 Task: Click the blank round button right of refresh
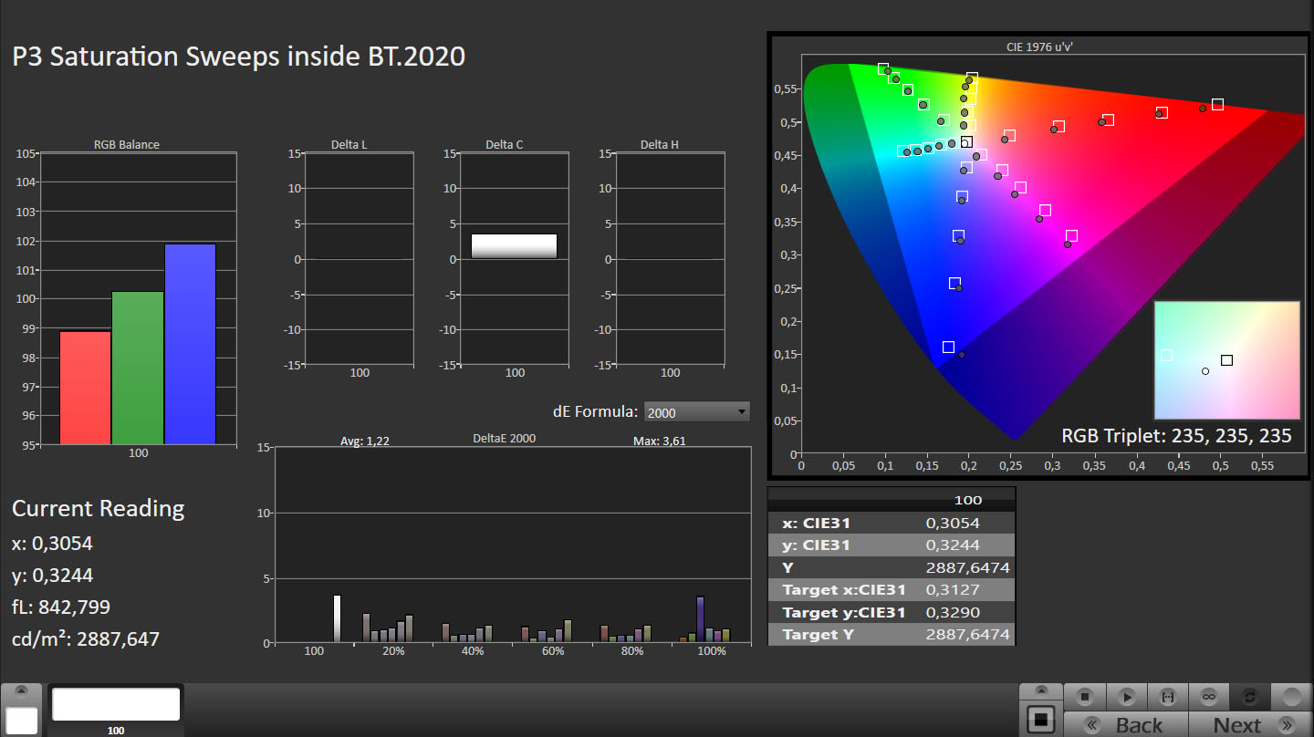(x=1291, y=697)
